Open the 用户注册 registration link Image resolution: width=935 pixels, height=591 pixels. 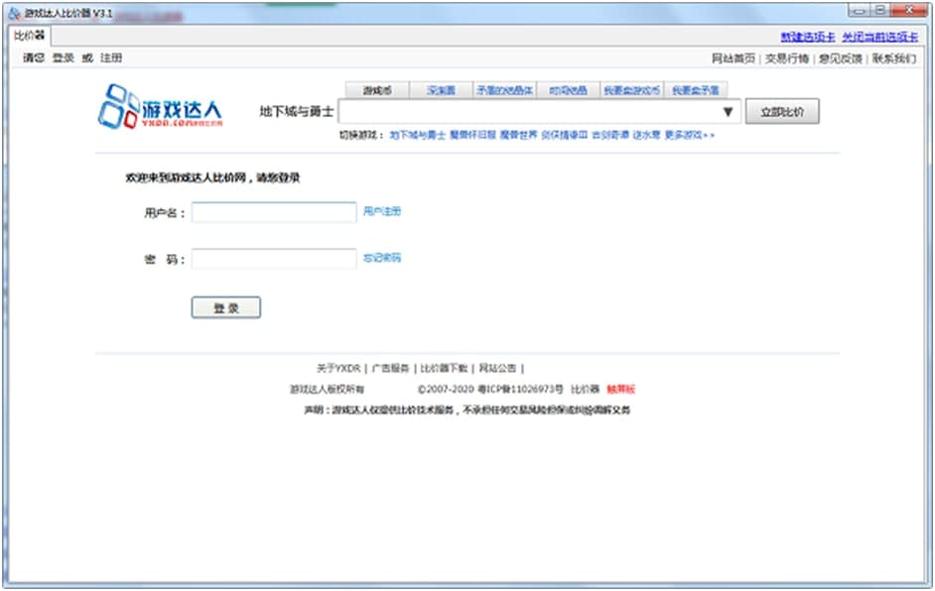pos(383,212)
